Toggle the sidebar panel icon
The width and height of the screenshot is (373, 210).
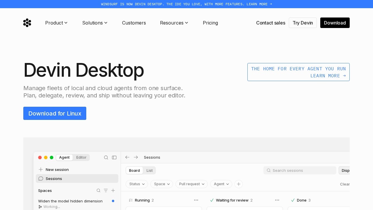(114, 157)
